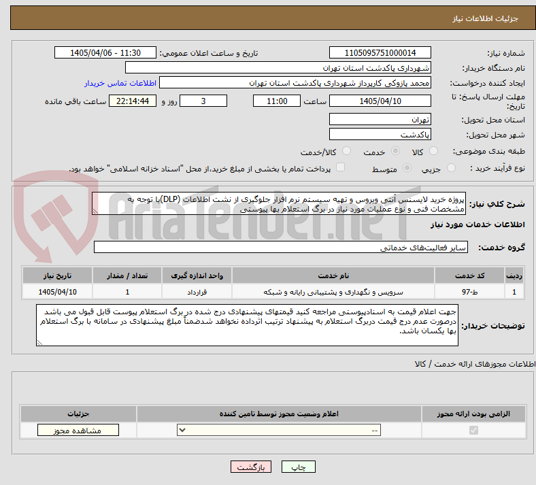Click the اعلام وضعیت مجوز توسط تامین کننده header
The image size is (536, 485).
279,414
